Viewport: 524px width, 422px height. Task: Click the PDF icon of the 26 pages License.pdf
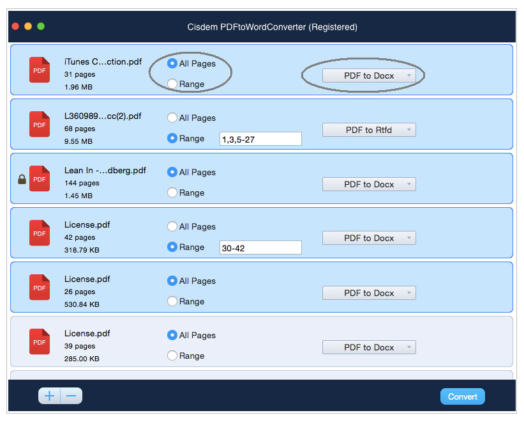click(40, 288)
